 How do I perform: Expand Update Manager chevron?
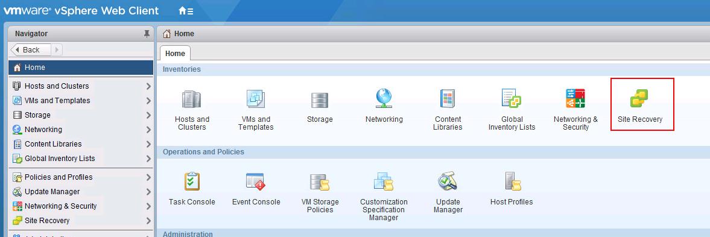coord(148,191)
